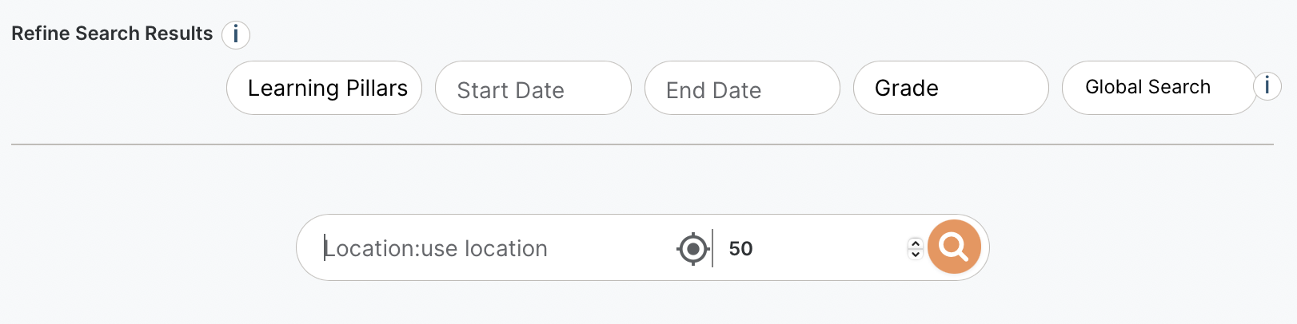Open the info tooltip next to Global Search
The height and width of the screenshot is (324, 1297).
point(1267,85)
